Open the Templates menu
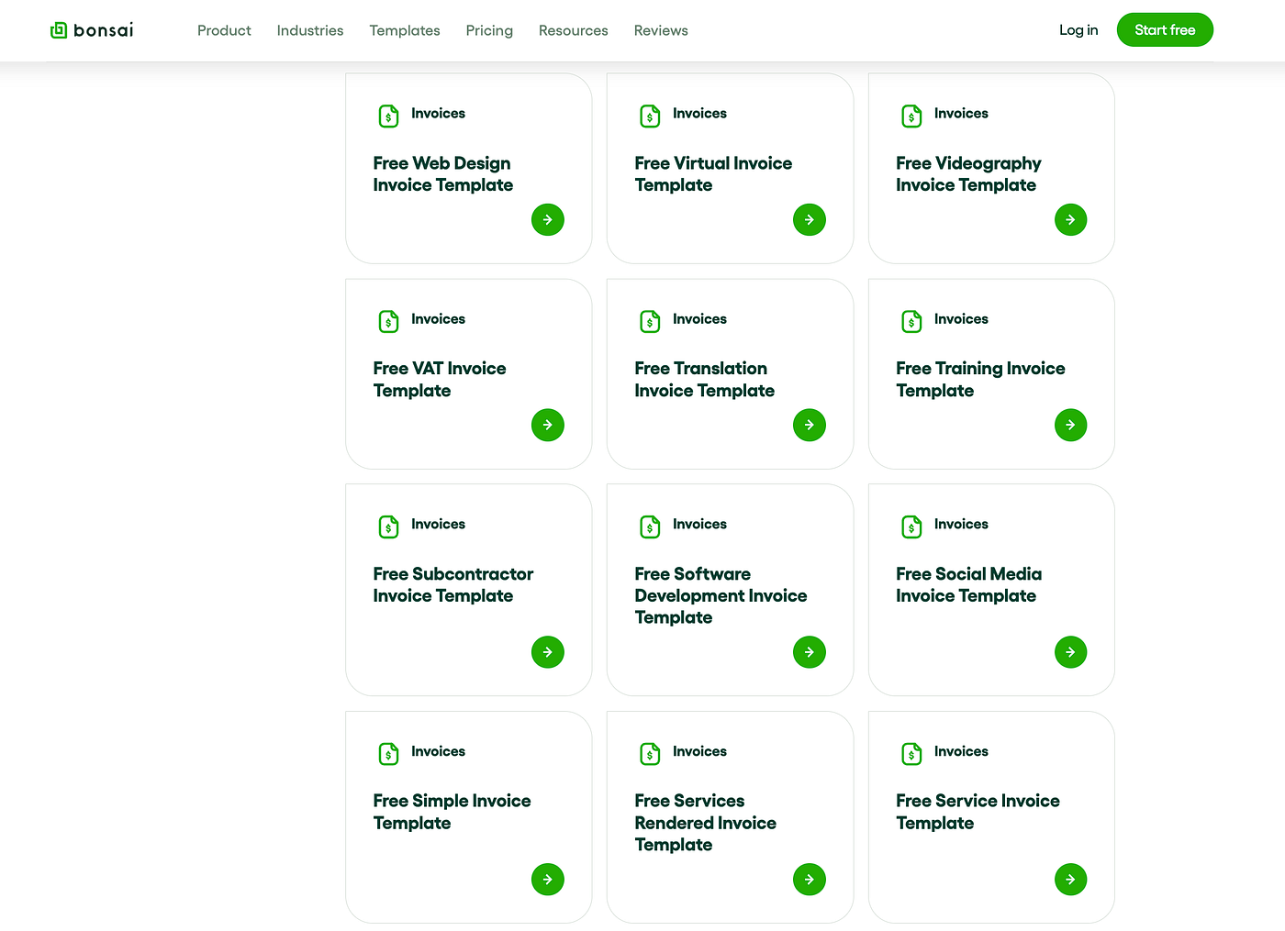 (405, 30)
